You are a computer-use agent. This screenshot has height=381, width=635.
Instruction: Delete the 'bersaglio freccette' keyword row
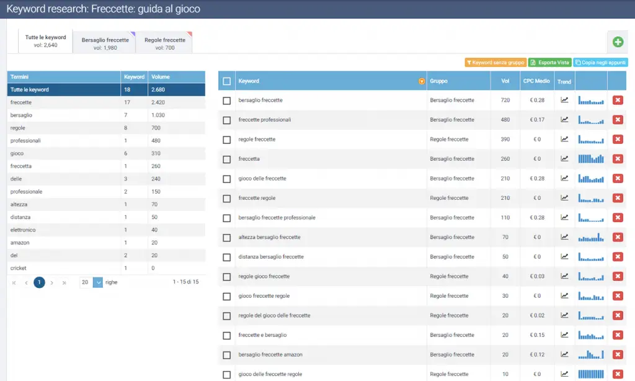click(x=618, y=100)
